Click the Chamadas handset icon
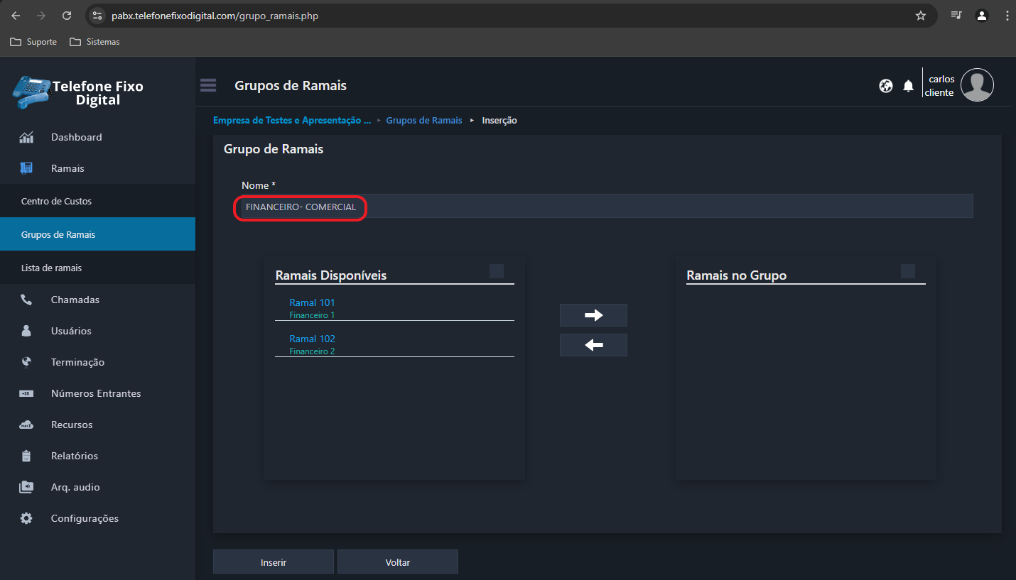The width and height of the screenshot is (1016, 580). (26, 300)
